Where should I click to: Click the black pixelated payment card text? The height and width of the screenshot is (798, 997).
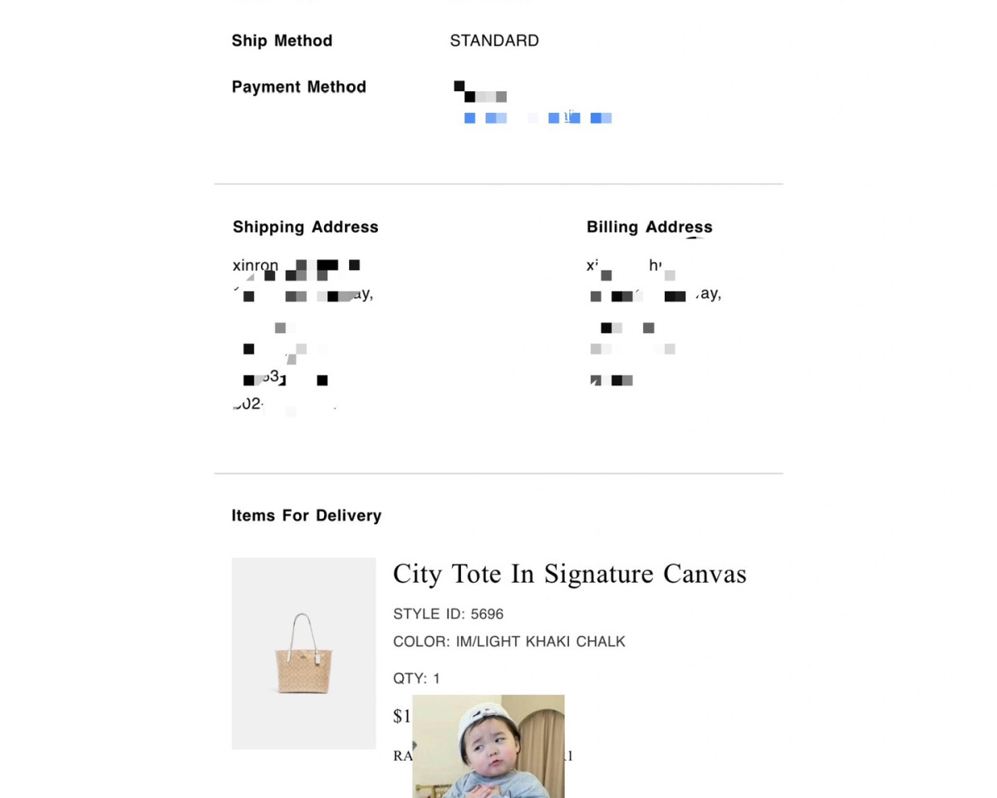480,92
